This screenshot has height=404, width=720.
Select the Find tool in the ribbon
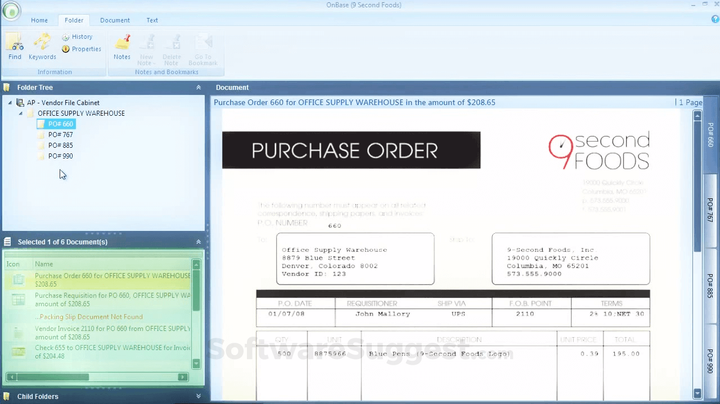pyautogui.click(x=15, y=46)
